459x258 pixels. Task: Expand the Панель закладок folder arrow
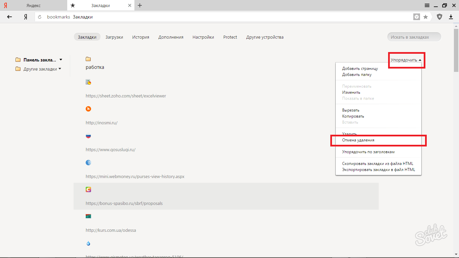point(61,60)
